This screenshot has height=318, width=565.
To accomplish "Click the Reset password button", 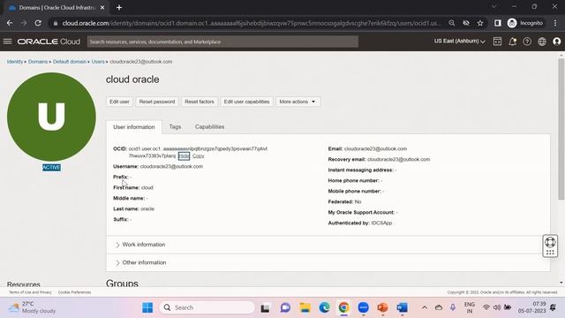I will [x=157, y=102].
